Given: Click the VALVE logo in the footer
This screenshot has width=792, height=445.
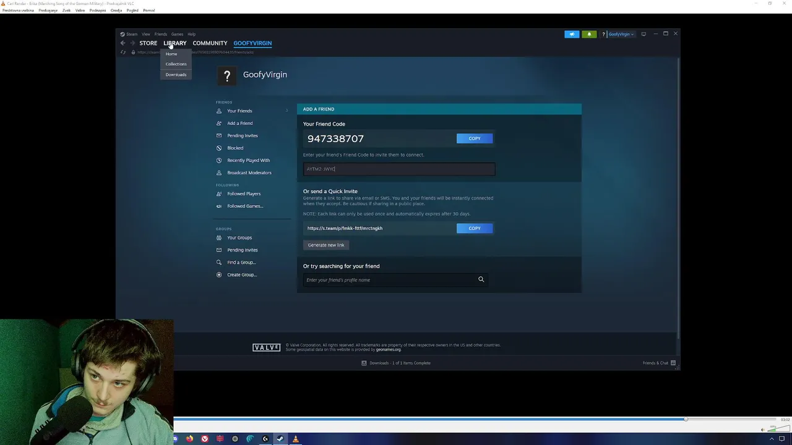Looking at the screenshot, I should point(267,347).
